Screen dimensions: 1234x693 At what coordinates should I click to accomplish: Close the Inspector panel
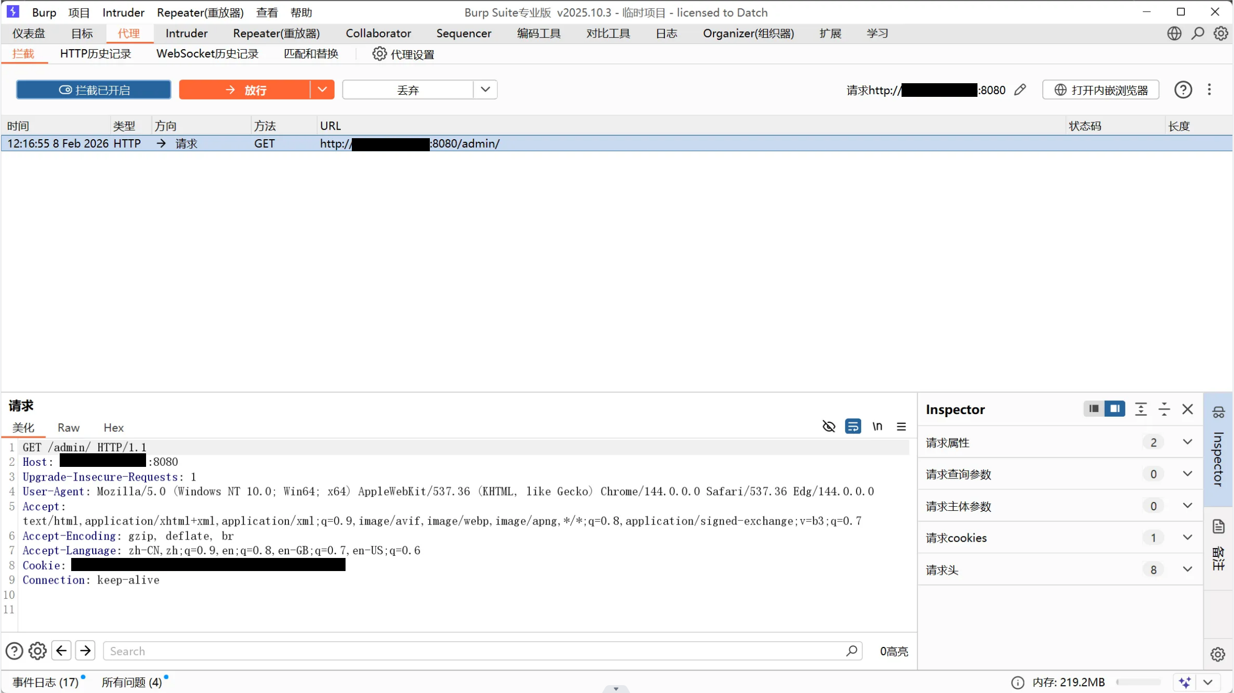1188,409
